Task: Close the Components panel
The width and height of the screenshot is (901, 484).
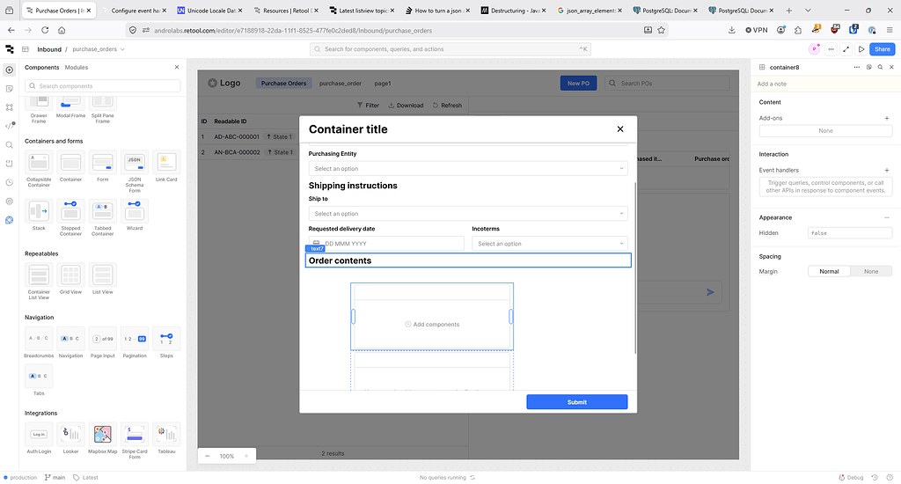Action: tap(177, 67)
